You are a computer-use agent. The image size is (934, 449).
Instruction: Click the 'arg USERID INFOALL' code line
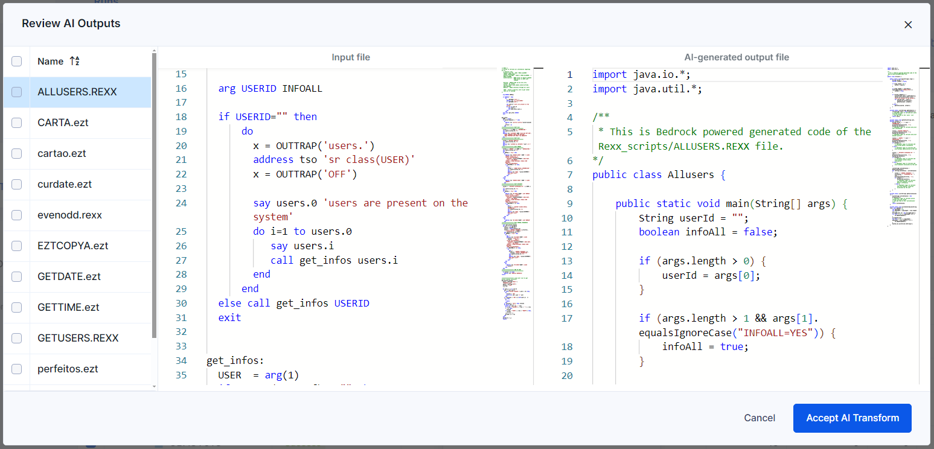pyautogui.click(x=270, y=88)
